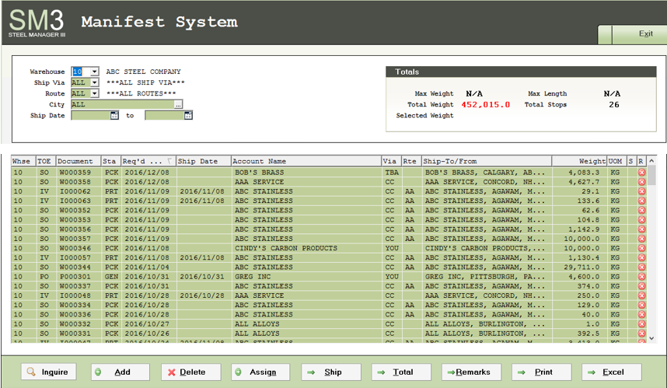Sort by the Via column header
Screen dimensions: 667x388
click(391, 161)
